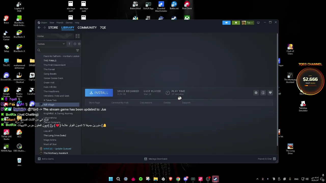Viewport: 326px width, 183px height.
Task: Switch to Big Picture mode icon
Action: point(258,23)
